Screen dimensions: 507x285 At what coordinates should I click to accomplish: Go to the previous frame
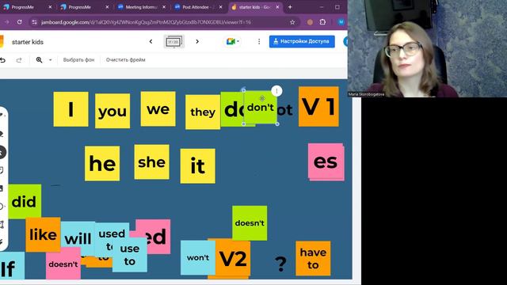tap(151, 41)
